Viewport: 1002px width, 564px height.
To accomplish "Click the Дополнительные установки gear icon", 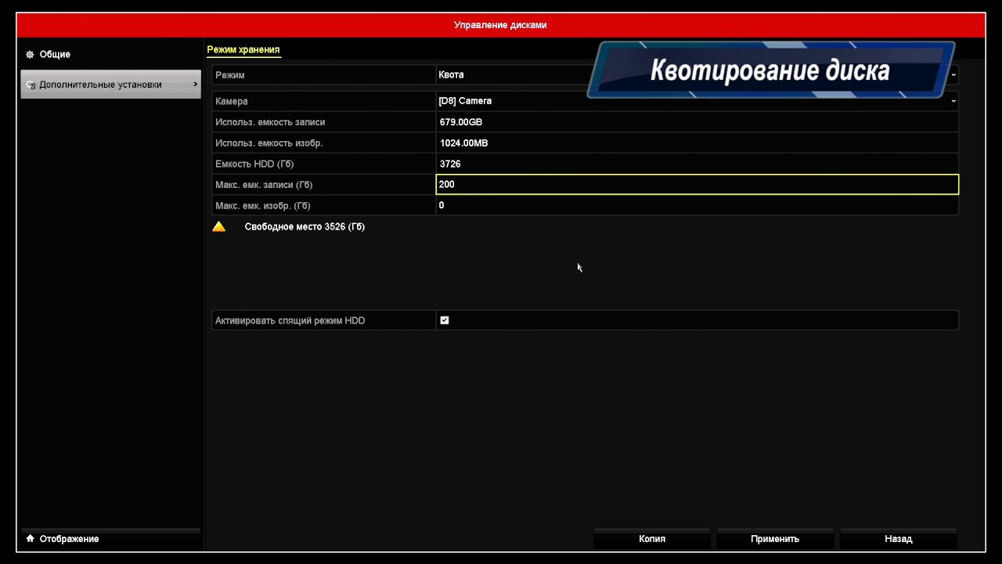I will pyautogui.click(x=31, y=85).
